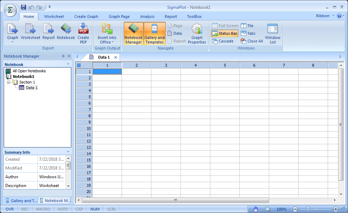The image size is (348, 213).
Task: Click the Data button in Navigate group
Action: coord(175,33)
